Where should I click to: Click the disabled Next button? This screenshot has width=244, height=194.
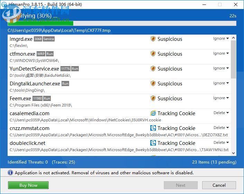tap(181, 185)
